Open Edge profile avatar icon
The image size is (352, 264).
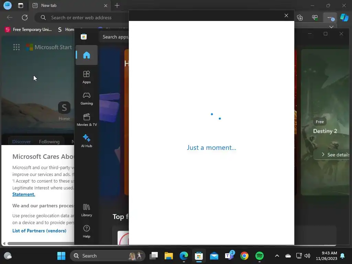point(8,5)
